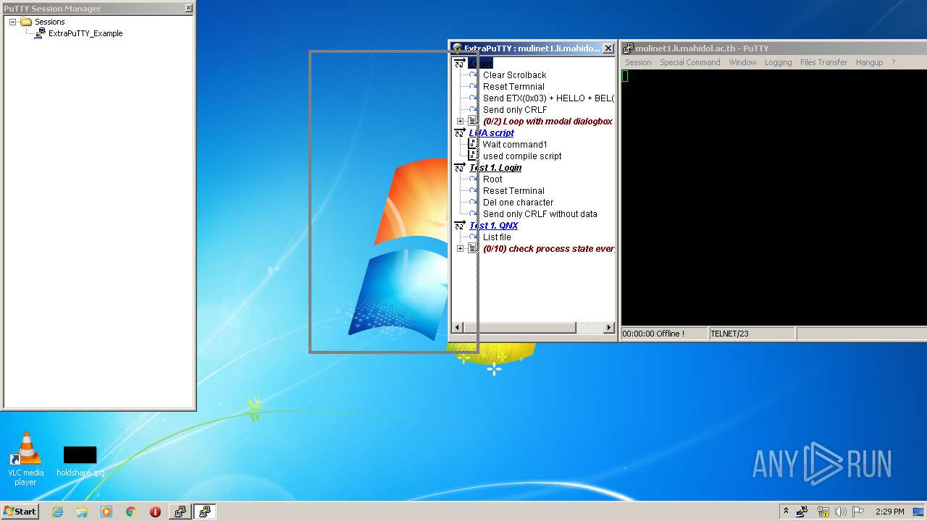This screenshot has width=927, height=521.
Task: Close the PuTTY Session Manager window
Action: pos(189,8)
